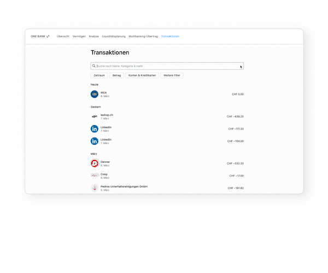Open the Betrag filter
This screenshot has height=273, width=328.
coord(117,75)
